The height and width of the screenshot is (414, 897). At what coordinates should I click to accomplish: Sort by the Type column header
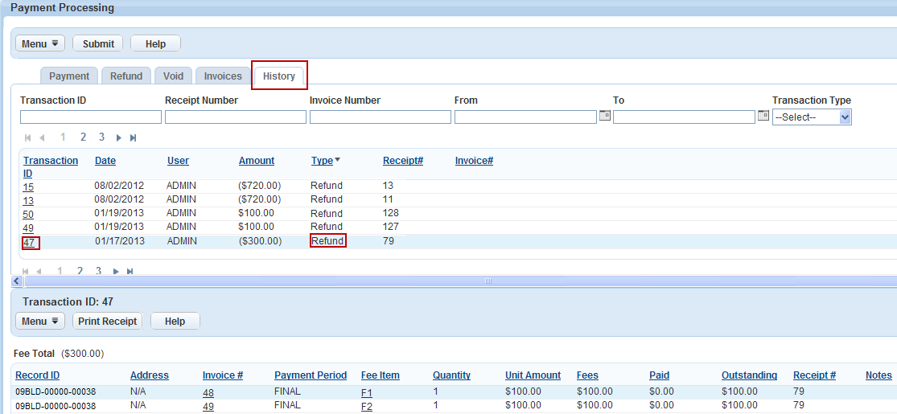[322, 161]
